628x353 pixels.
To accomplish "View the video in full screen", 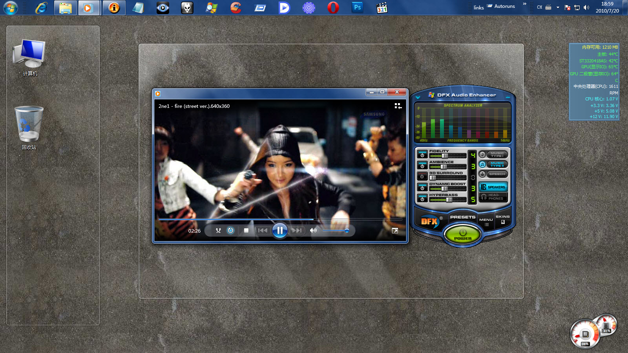I will click(395, 231).
